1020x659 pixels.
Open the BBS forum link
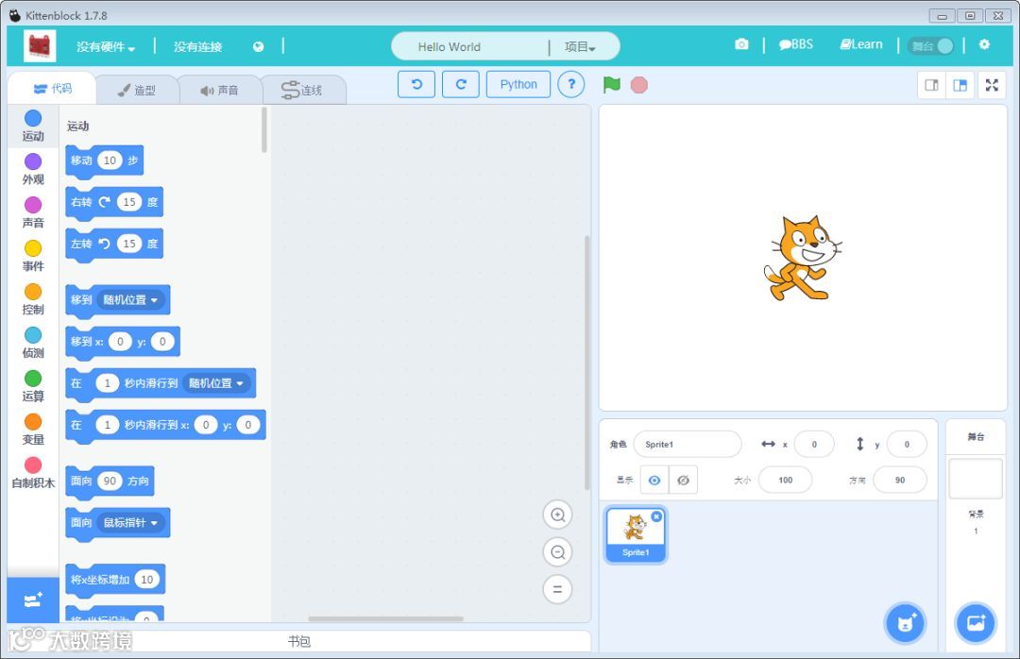(x=796, y=44)
